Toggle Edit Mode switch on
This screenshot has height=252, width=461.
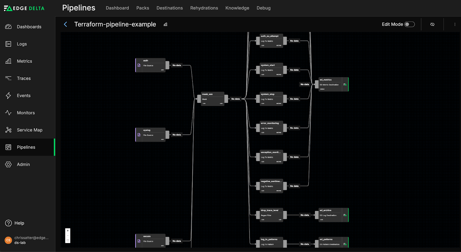(409, 24)
